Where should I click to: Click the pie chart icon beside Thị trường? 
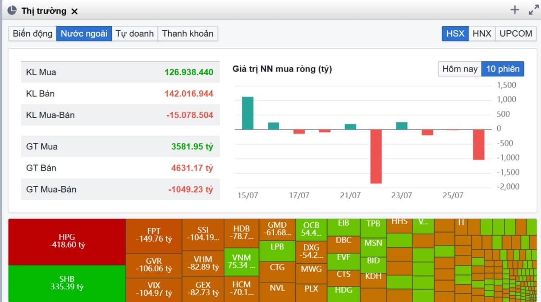coord(12,10)
